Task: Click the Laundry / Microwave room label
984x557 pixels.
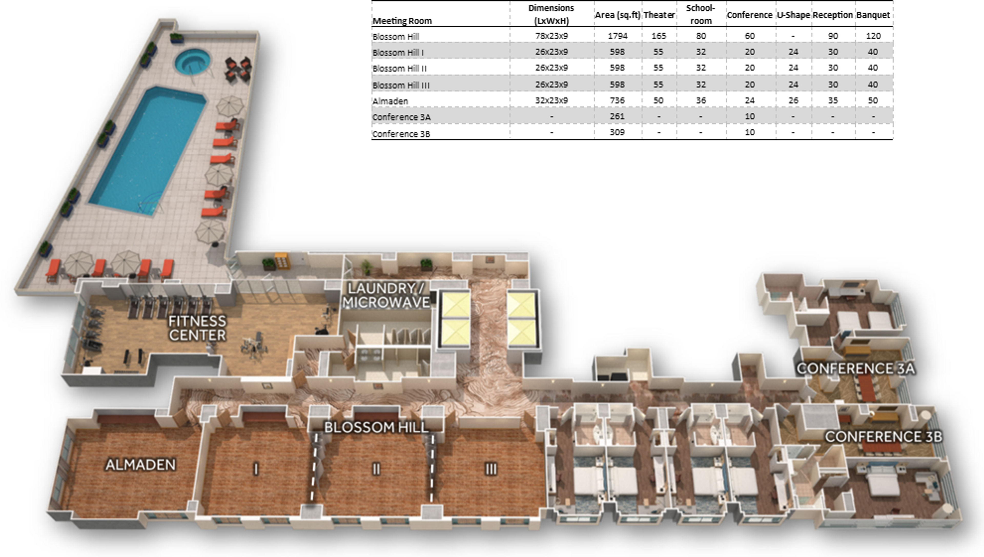Action: pyautogui.click(x=386, y=295)
